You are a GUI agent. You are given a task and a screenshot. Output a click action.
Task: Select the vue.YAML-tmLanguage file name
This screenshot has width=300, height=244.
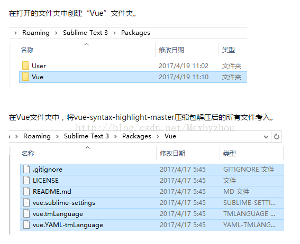(x=68, y=225)
